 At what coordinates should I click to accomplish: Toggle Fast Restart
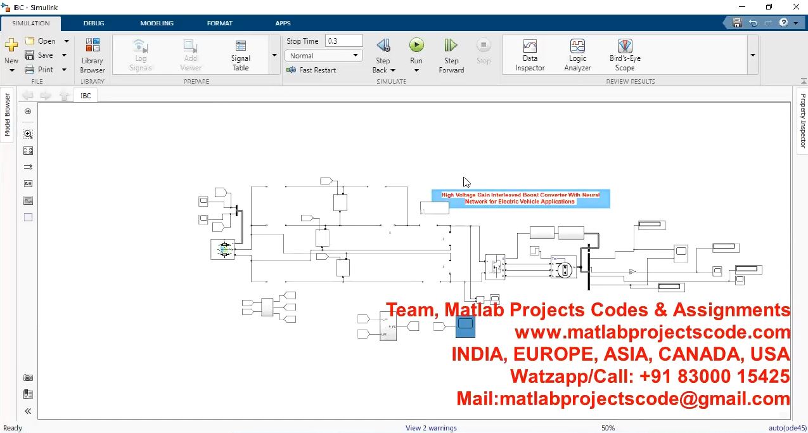pyautogui.click(x=311, y=70)
